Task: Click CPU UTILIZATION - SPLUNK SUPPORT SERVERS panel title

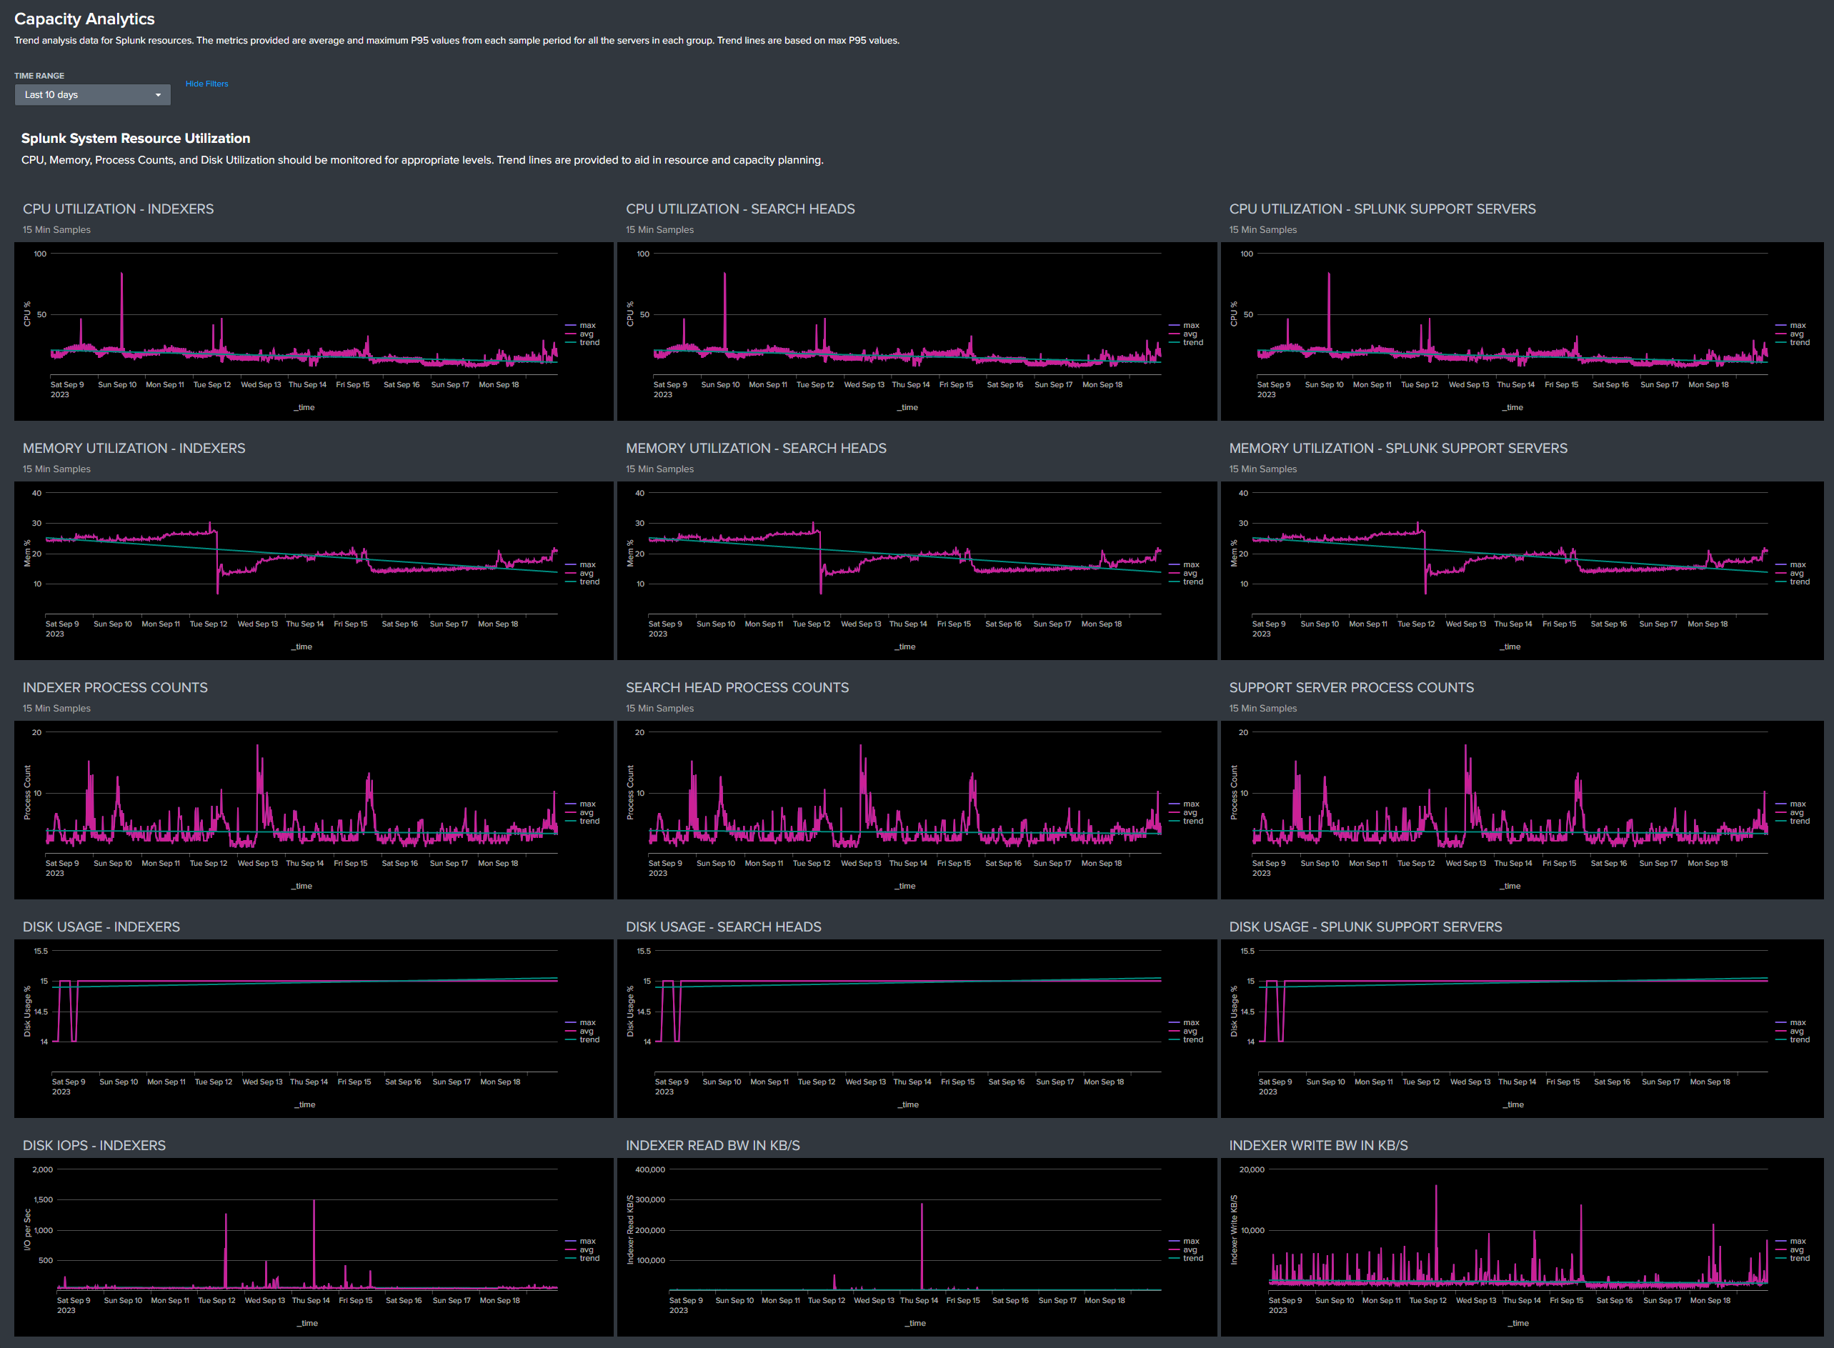Action: [1382, 209]
